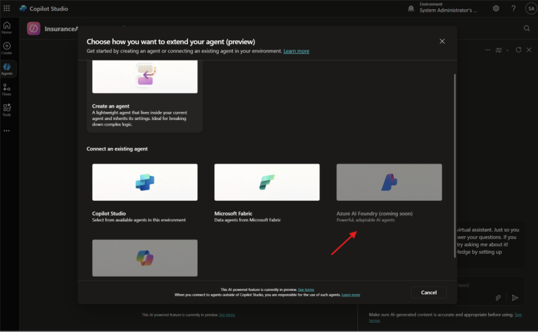Click the Create an agent title
The image size is (538, 332).
coord(110,106)
